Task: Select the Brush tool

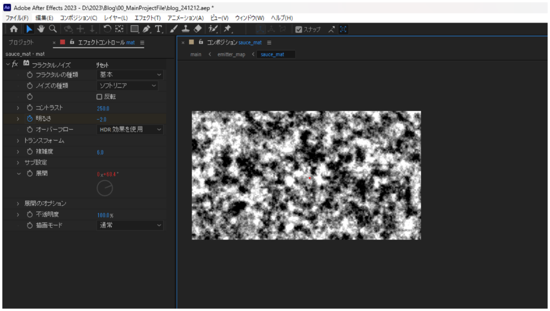Action: (x=173, y=29)
